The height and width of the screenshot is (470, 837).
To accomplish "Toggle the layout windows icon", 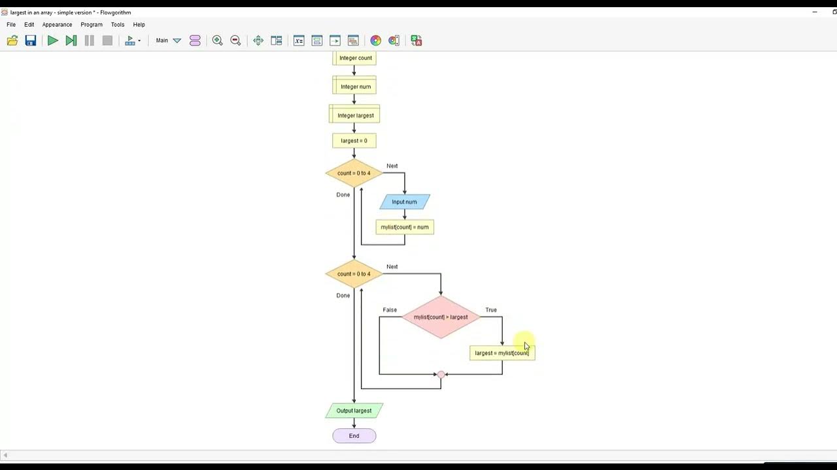I will tap(277, 40).
